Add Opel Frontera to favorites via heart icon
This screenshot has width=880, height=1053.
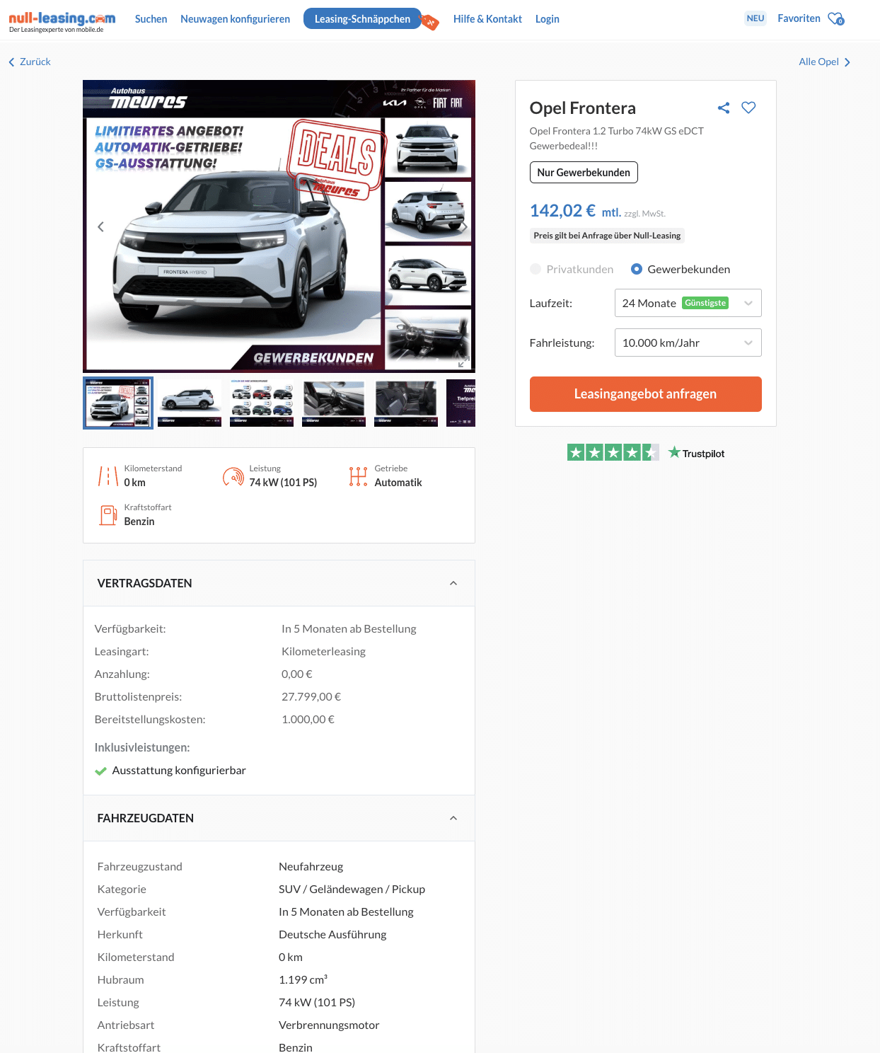click(x=748, y=108)
